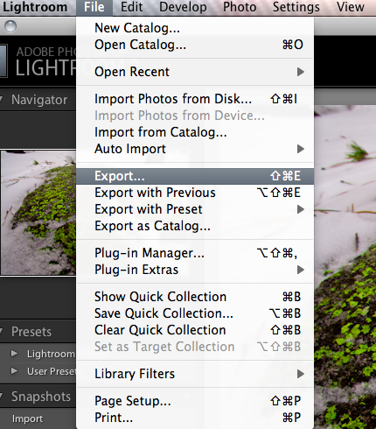376x429 pixels.
Task: Click the Navigator preview thumbnail
Action: pos(38,213)
